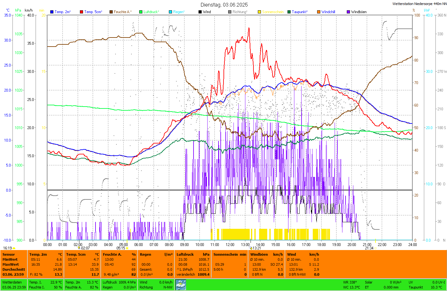This screenshot has height=291, width=447.
Task: Select the red Temp. 5cm legend square
Action: point(81,12)
